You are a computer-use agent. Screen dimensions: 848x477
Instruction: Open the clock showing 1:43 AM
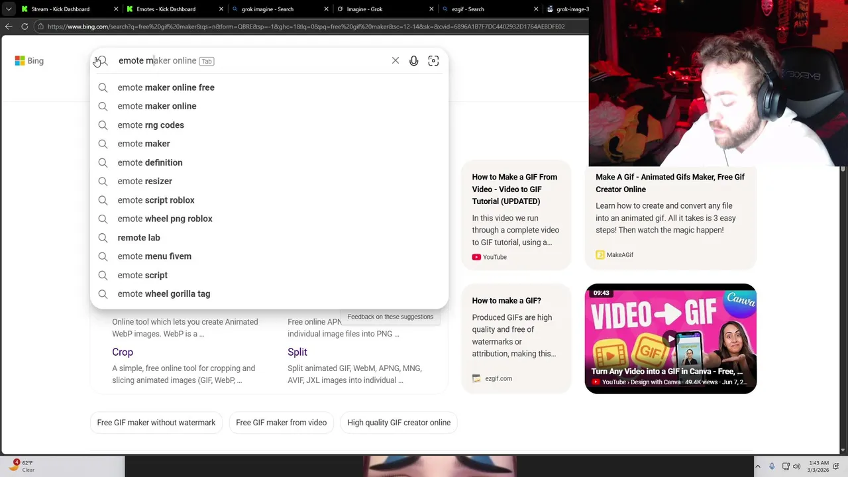point(819,466)
